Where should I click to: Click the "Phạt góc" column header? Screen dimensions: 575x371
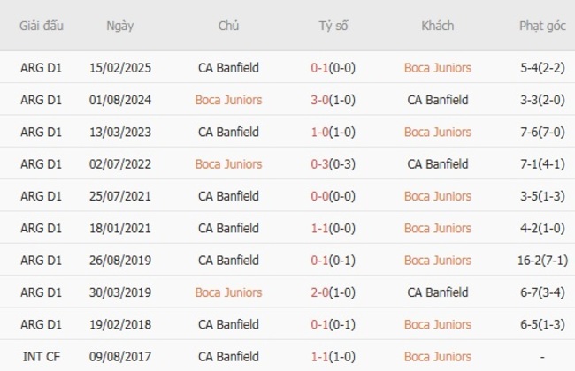point(542,26)
